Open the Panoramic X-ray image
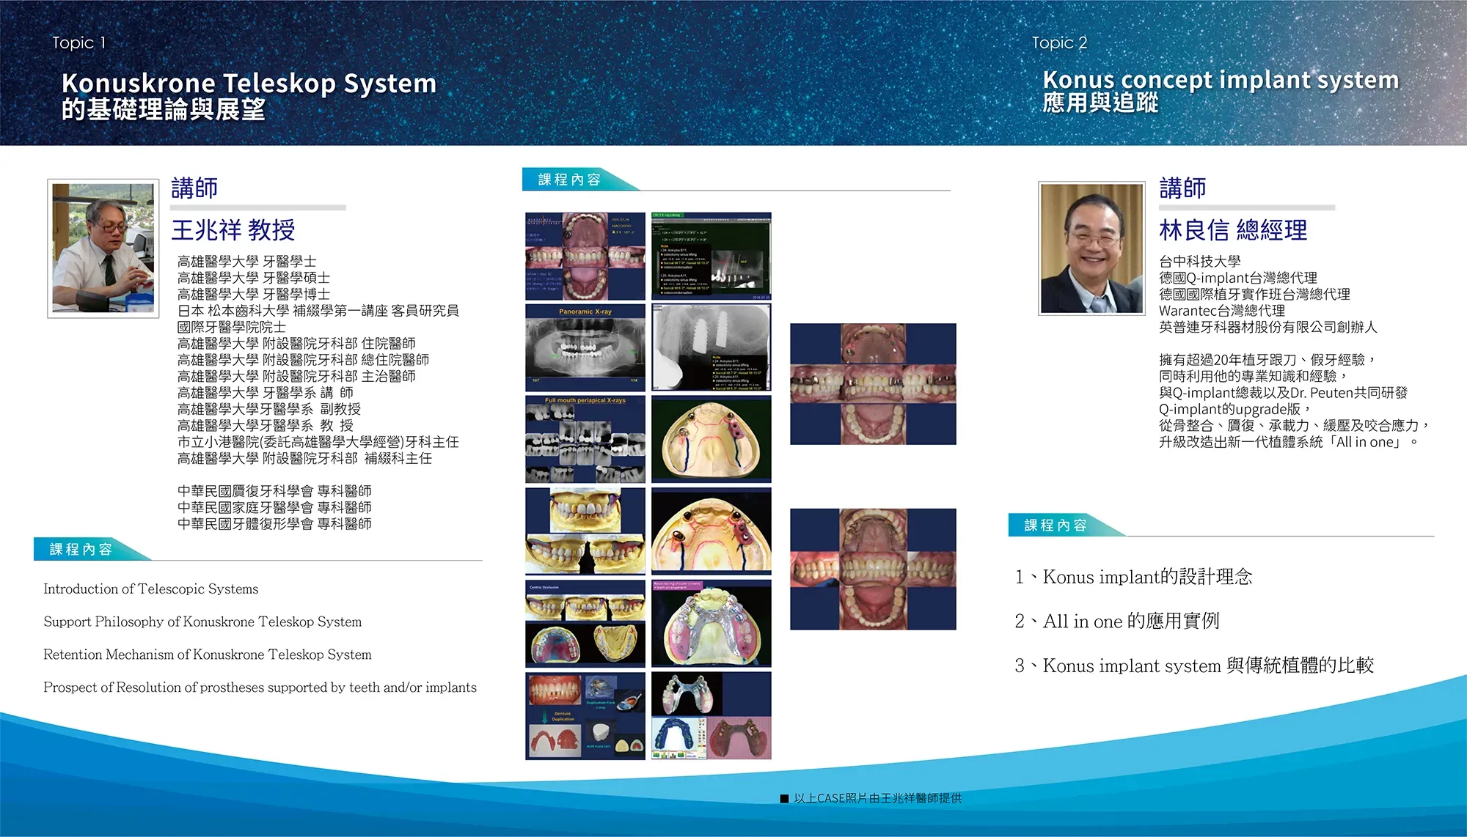This screenshot has height=837, width=1467. [x=585, y=348]
